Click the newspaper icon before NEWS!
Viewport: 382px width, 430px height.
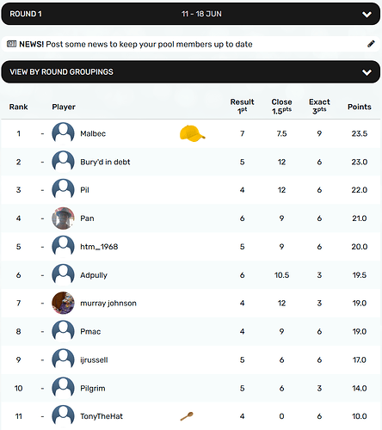pos(11,44)
